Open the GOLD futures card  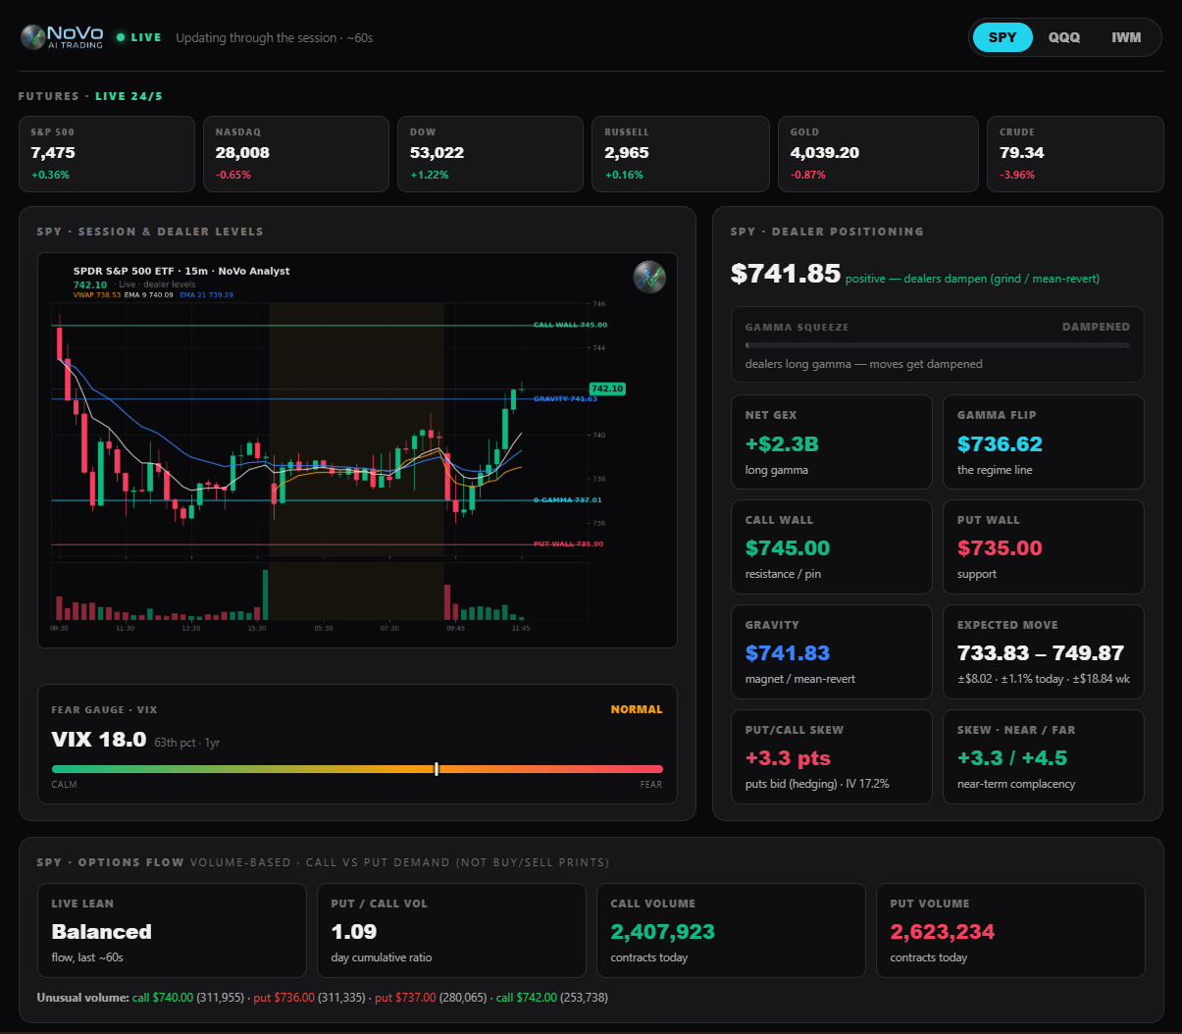click(x=878, y=154)
